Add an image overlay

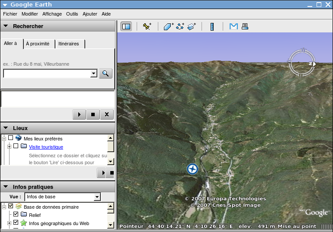192,26
